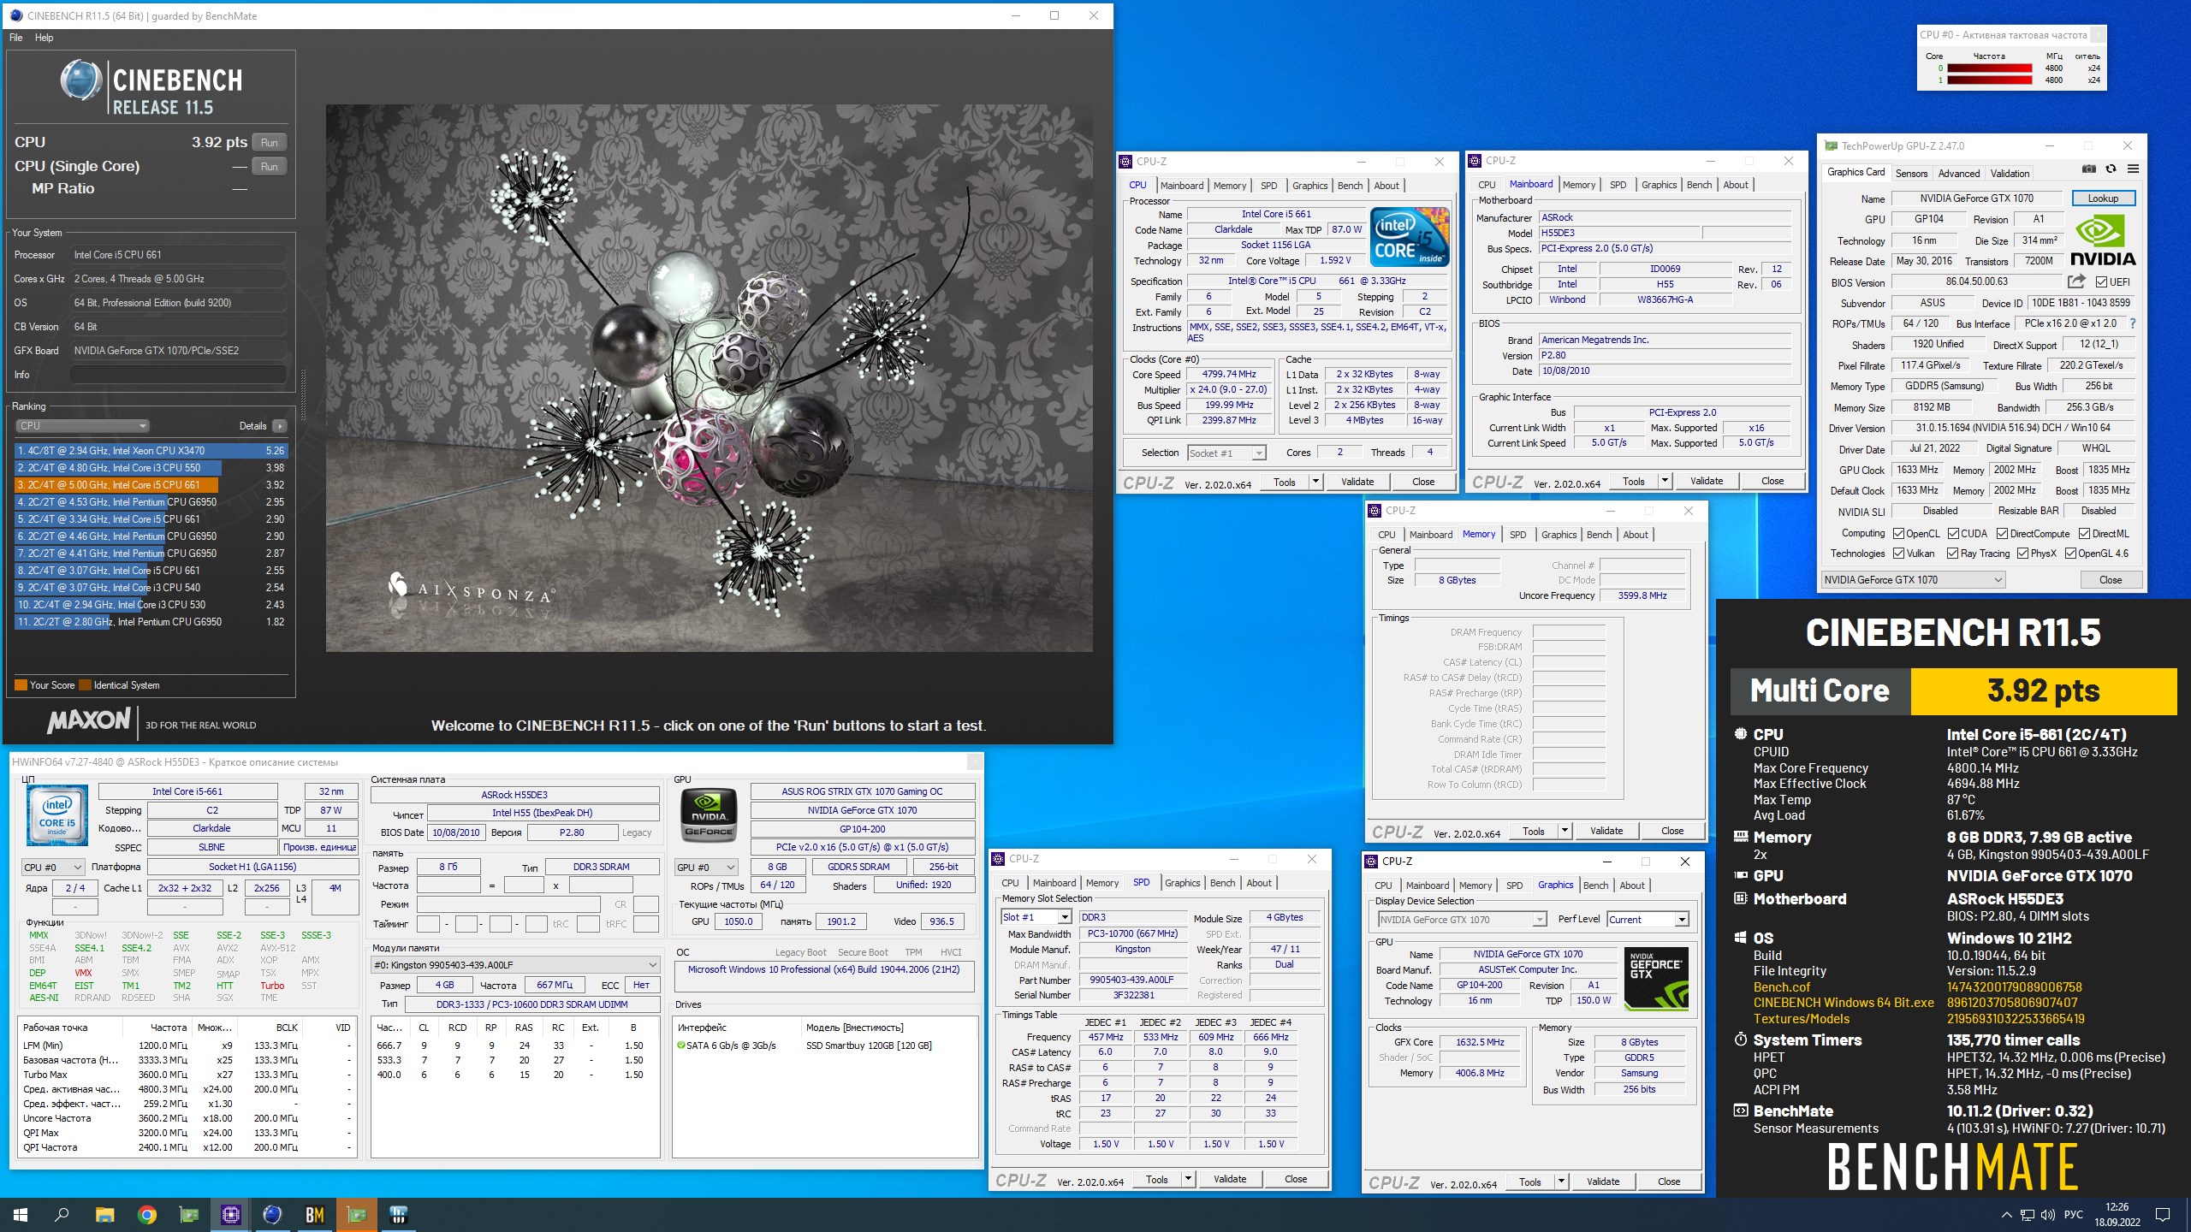
Task: Open the Cinebench ranking CPU dropdown
Action: click(x=83, y=426)
